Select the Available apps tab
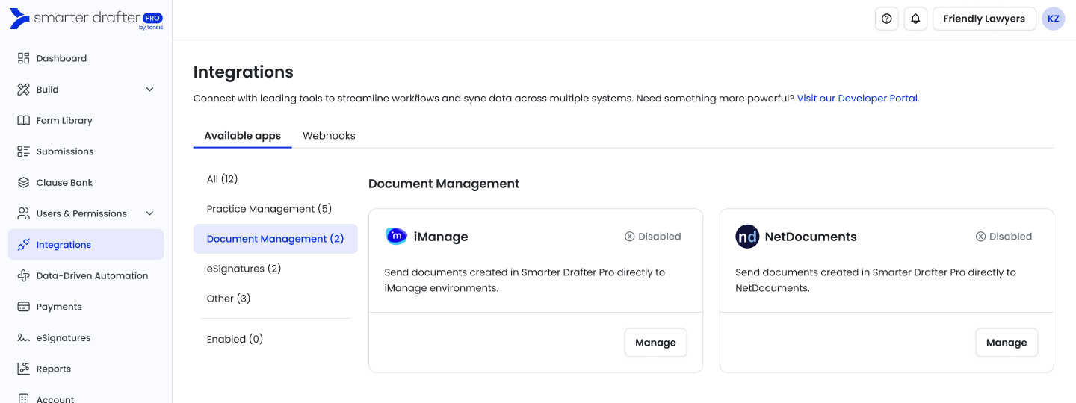Viewport: 1076px width, 403px height. [242, 136]
